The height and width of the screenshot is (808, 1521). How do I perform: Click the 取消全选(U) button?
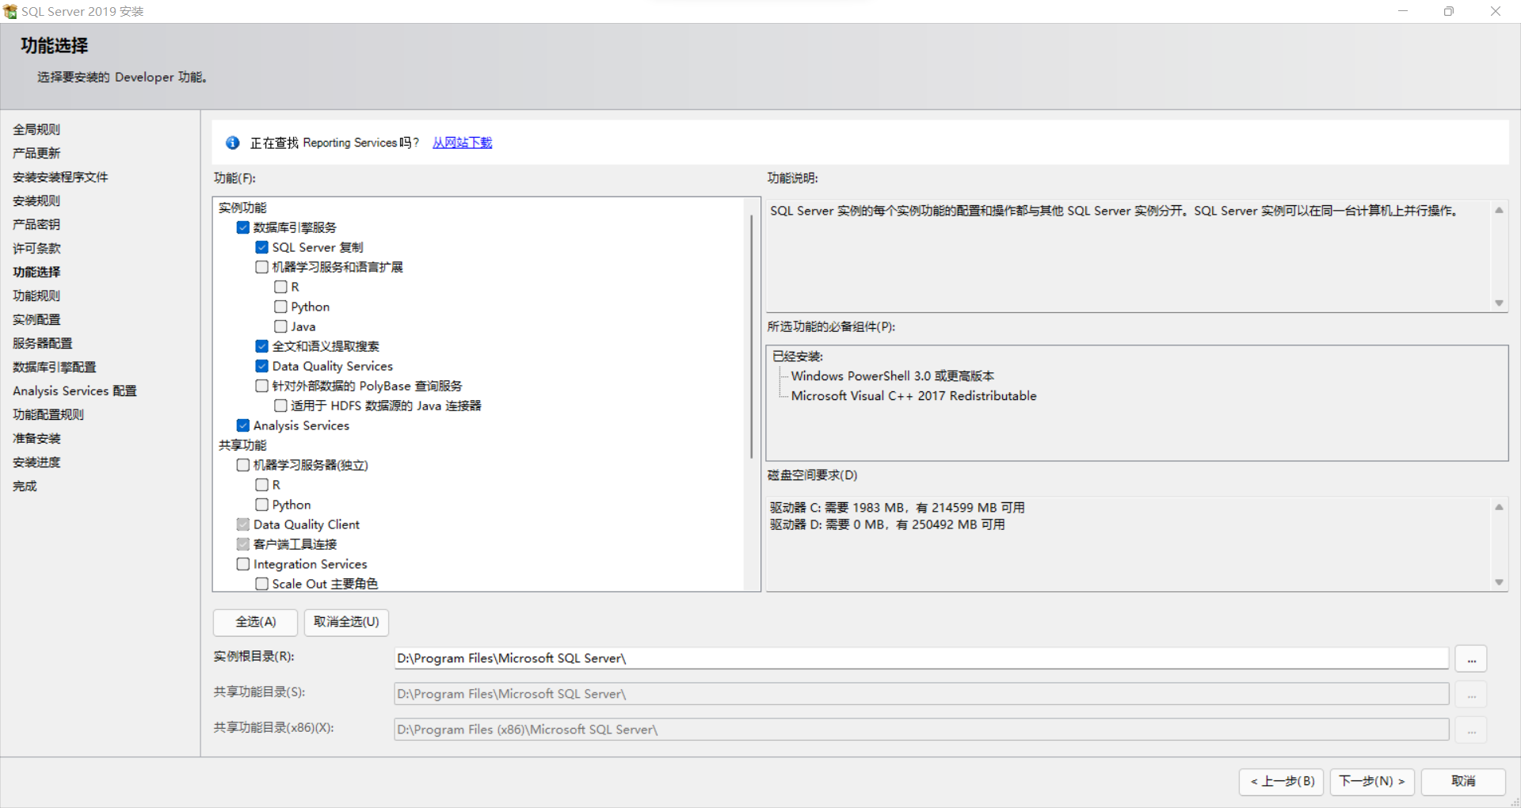pos(346,622)
